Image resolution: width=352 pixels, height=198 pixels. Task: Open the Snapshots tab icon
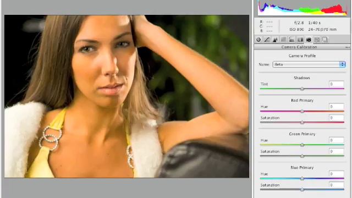point(325,40)
